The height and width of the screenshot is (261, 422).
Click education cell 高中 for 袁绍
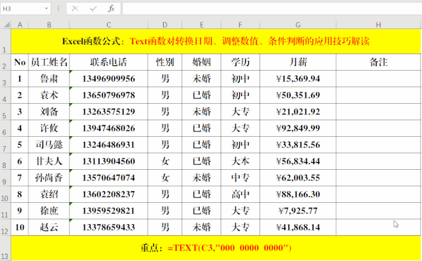point(240,194)
